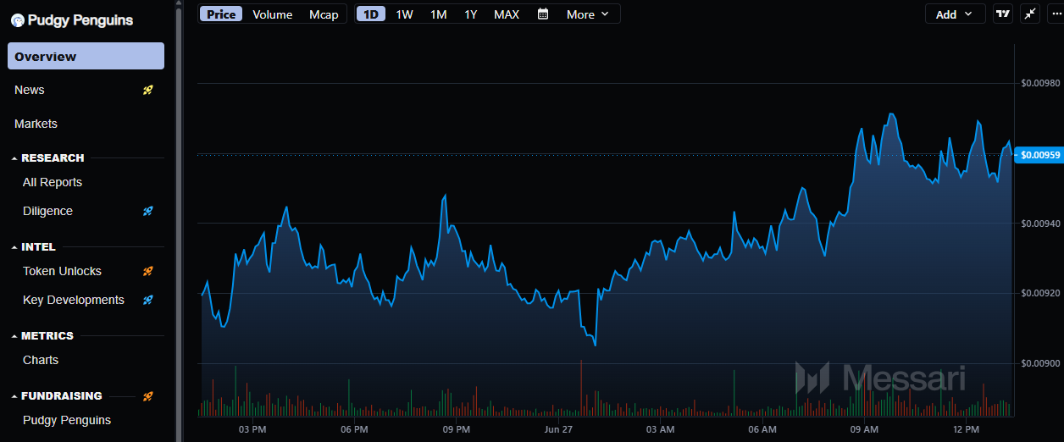This screenshot has height=442, width=1064.
Task: Click the rocket icon beside Key Developments
Action: point(148,300)
